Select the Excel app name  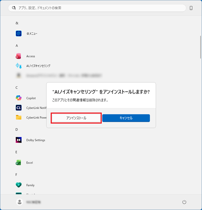(29, 163)
